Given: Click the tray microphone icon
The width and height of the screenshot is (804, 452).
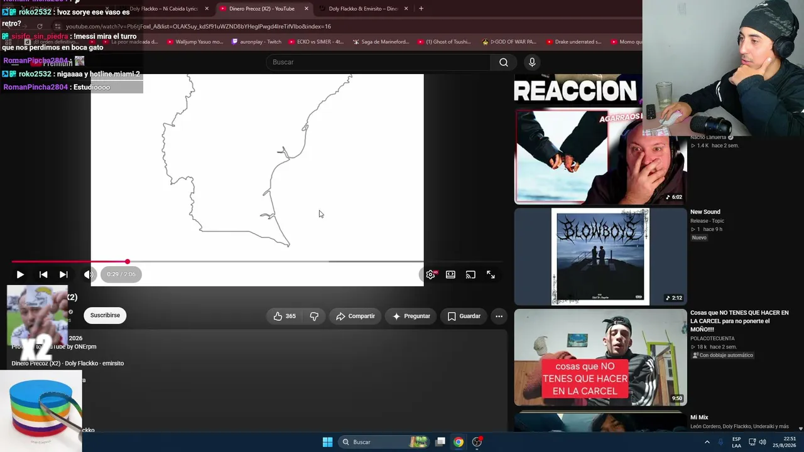Looking at the screenshot, I should [x=720, y=442].
